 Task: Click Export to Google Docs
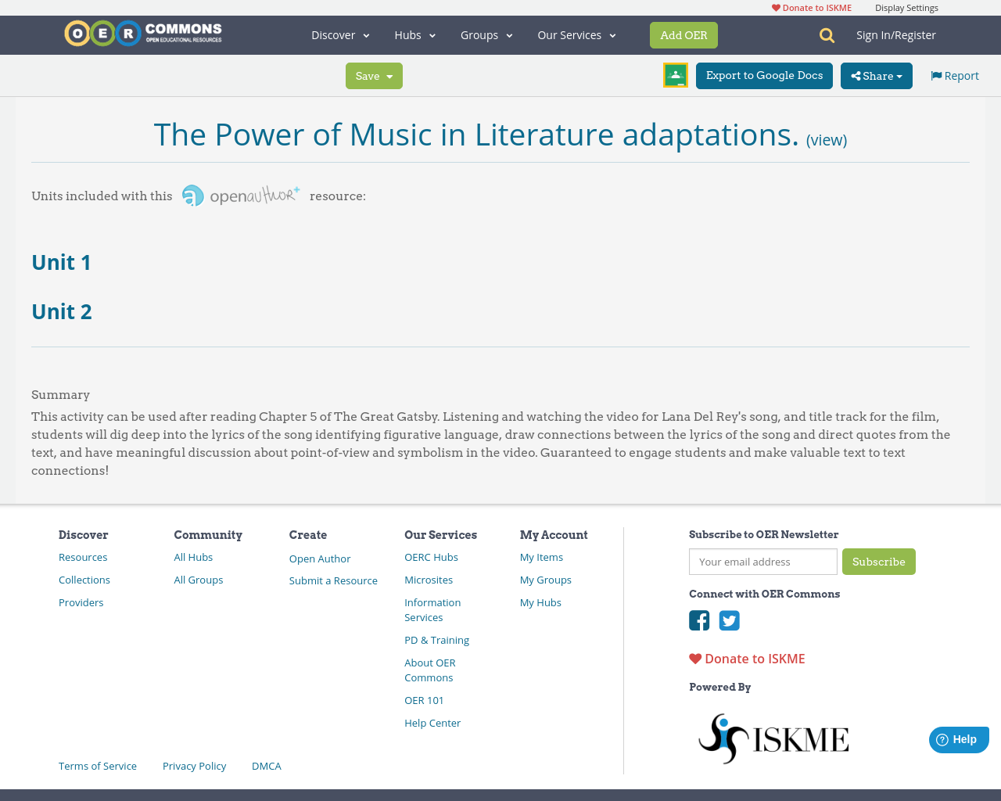pos(764,75)
